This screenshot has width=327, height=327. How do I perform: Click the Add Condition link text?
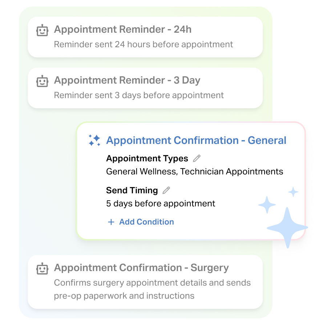(x=146, y=222)
